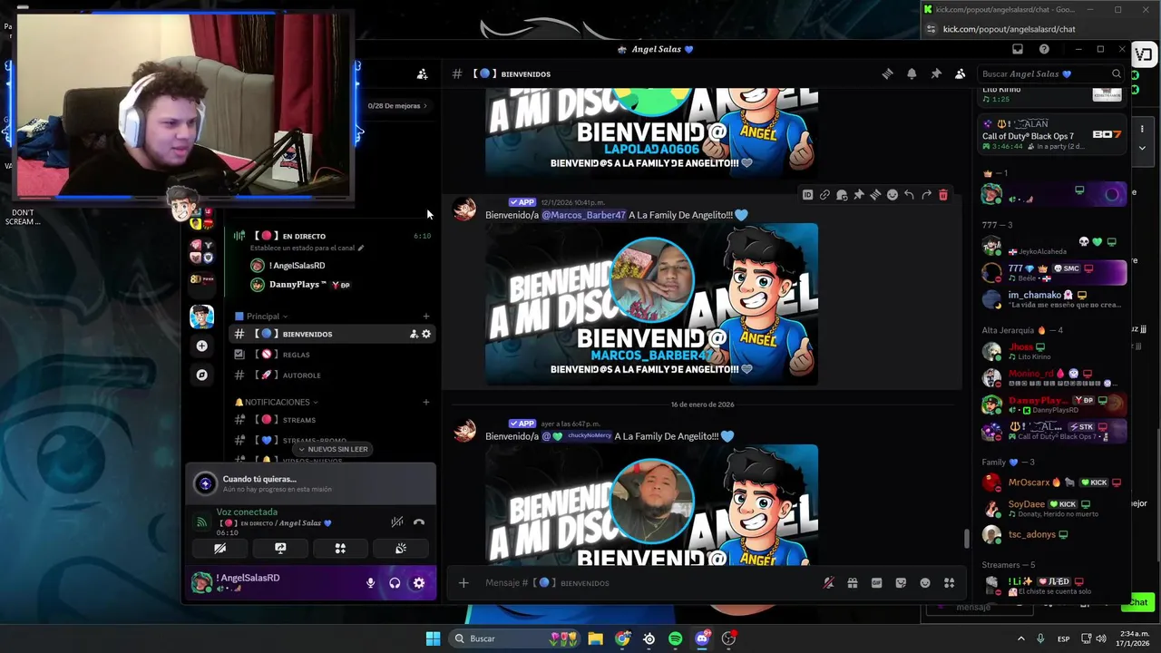Open notification settings bell in channel header
The image size is (1161, 653).
(912, 74)
